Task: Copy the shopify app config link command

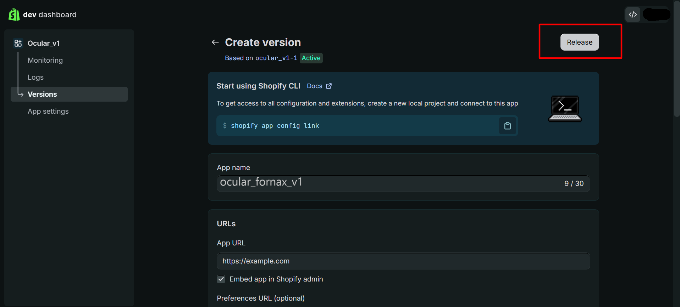Action: click(508, 126)
